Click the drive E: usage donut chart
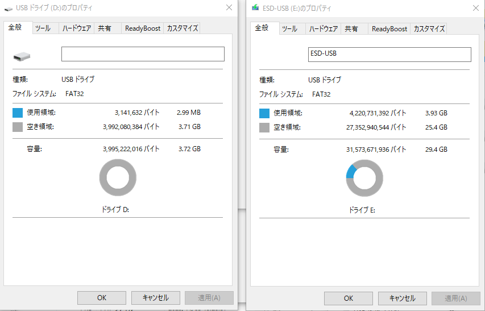485x311 pixels. pyautogui.click(x=364, y=178)
